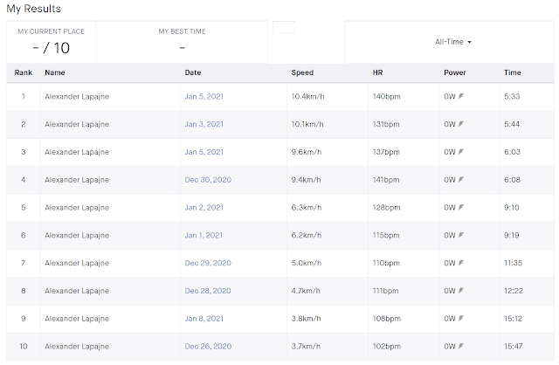Image resolution: width=559 pixels, height=365 pixels.
Task: Click the Date column header
Action: click(x=193, y=72)
